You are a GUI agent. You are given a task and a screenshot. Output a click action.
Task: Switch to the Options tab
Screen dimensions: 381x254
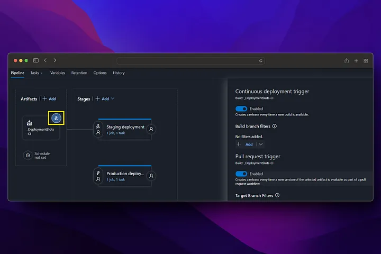point(100,73)
